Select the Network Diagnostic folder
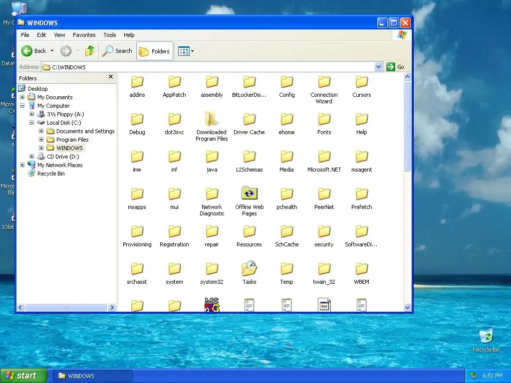511x383 pixels. coord(212,202)
